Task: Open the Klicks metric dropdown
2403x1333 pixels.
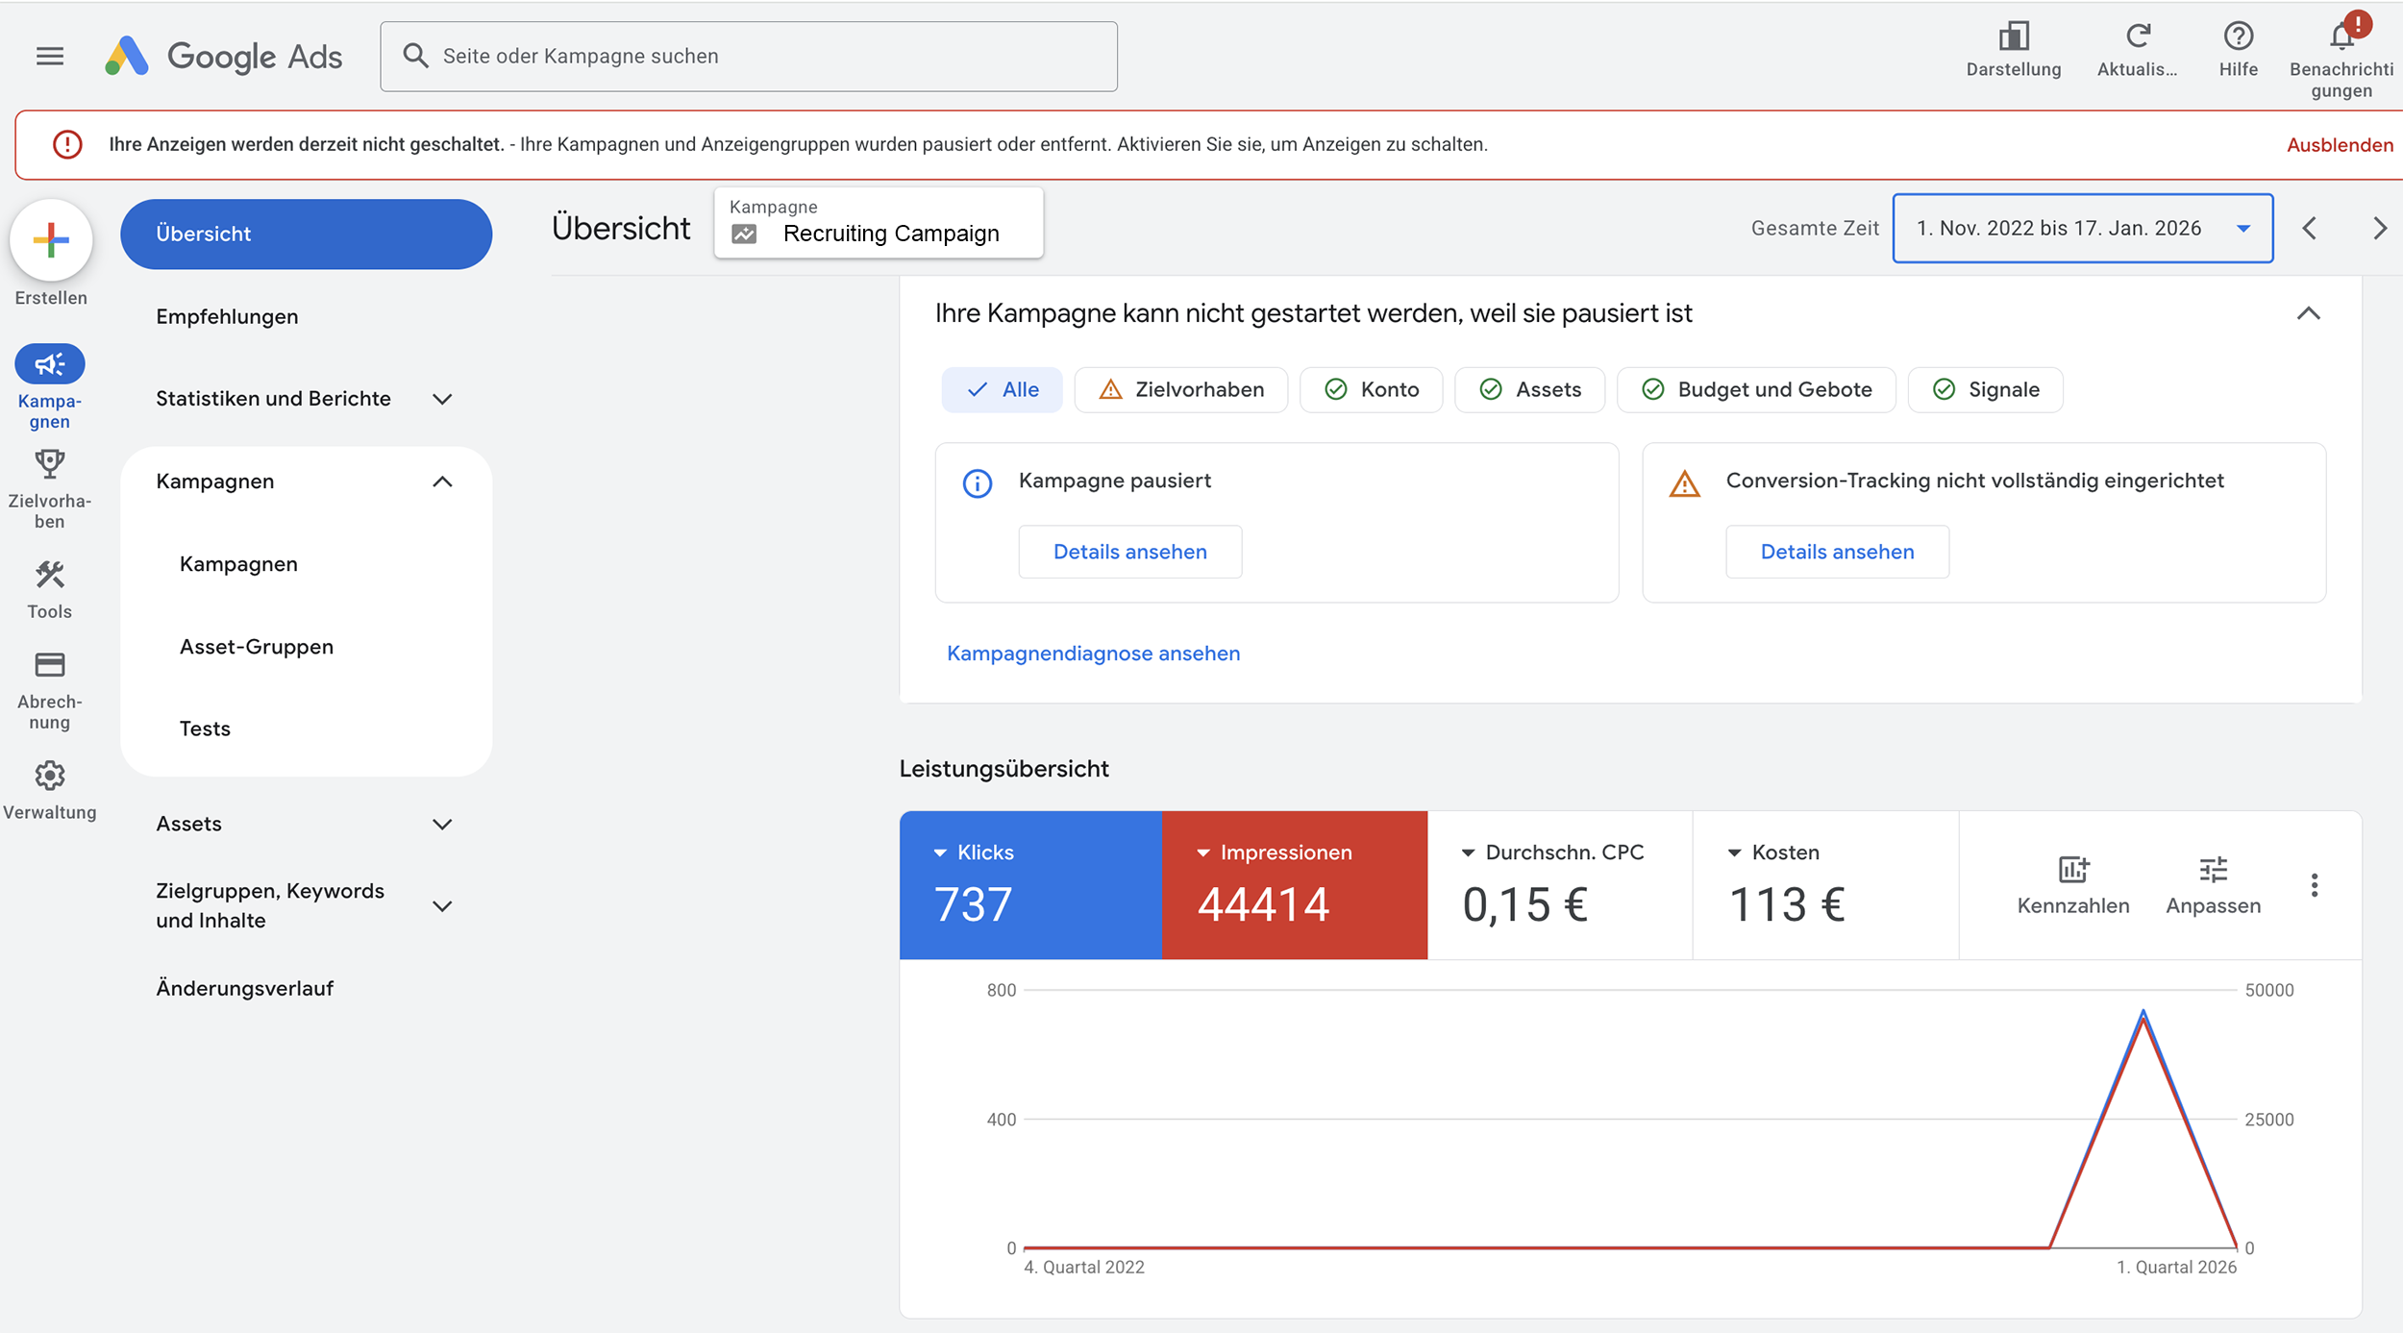Action: pos(975,852)
